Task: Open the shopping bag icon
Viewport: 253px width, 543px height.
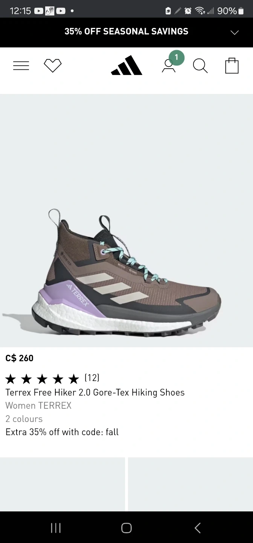Action: (x=232, y=66)
